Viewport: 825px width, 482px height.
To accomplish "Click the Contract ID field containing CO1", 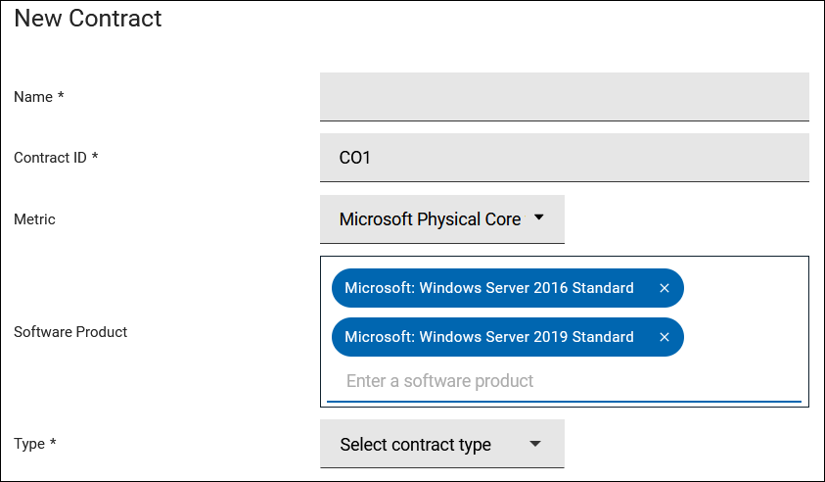I will tap(564, 158).
